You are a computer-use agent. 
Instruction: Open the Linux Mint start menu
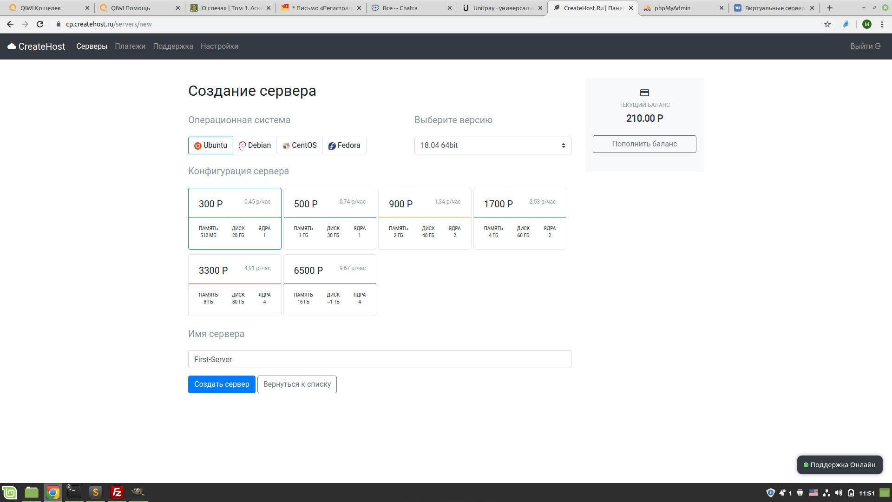pos(9,492)
